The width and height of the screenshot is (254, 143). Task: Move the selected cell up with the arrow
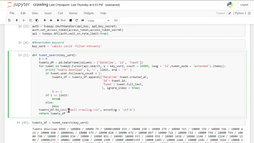pos(45,20)
